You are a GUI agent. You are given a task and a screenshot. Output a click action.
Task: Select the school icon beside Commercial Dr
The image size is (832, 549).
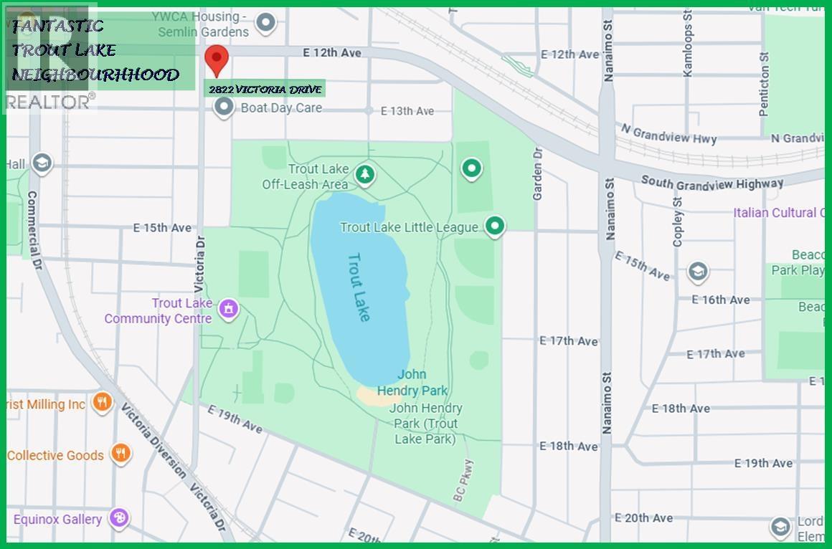(42, 163)
